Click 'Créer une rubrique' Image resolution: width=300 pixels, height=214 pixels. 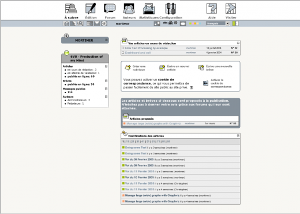coord(135,68)
